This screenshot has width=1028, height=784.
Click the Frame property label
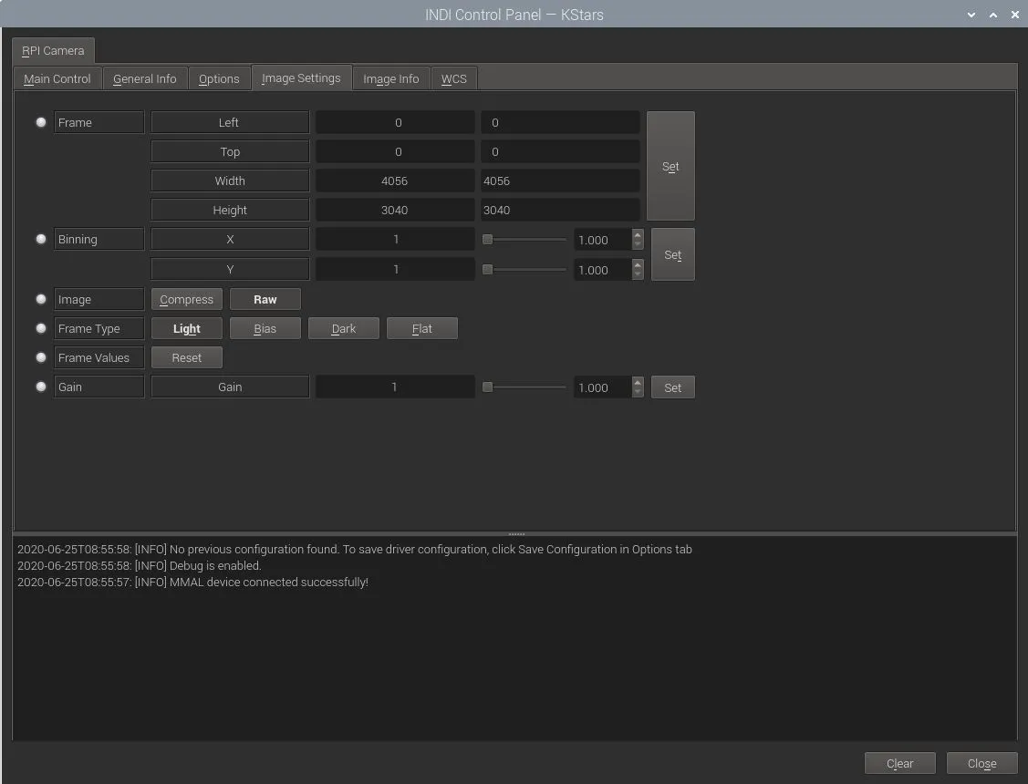point(99,122)
